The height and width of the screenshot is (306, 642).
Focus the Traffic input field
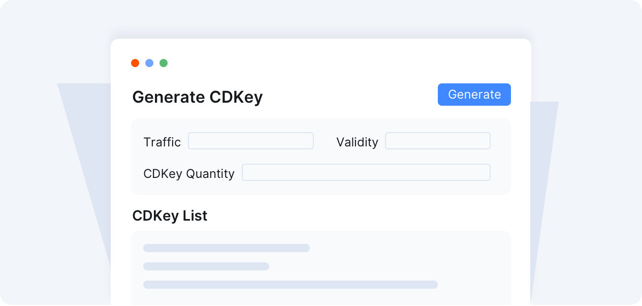251,141
